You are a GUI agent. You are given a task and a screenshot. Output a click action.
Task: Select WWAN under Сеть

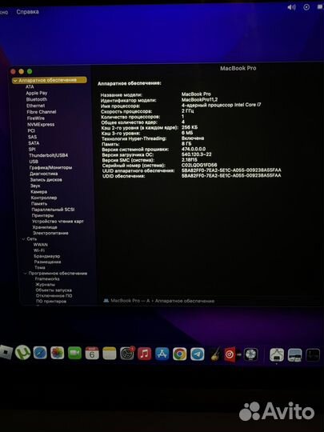[41, 245]
